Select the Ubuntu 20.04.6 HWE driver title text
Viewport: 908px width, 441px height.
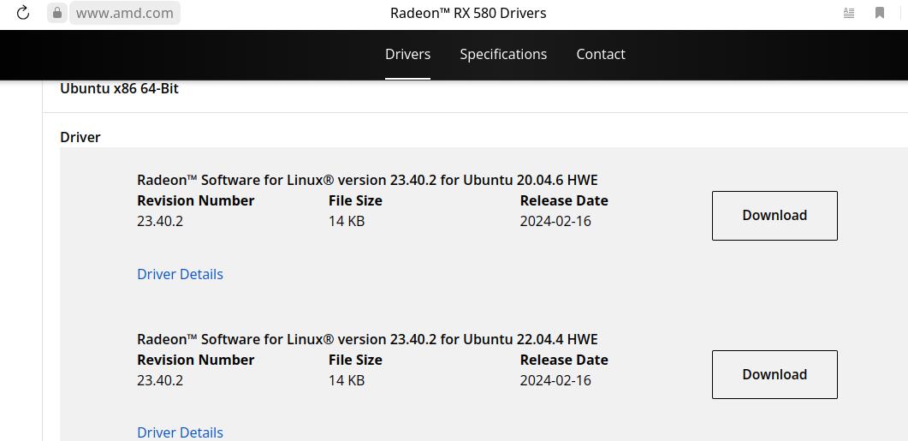click(x=367, y=180)
